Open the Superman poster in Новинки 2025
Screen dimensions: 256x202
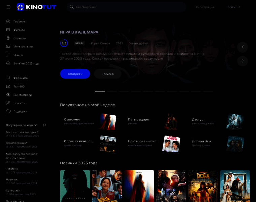tap(139, 186)
